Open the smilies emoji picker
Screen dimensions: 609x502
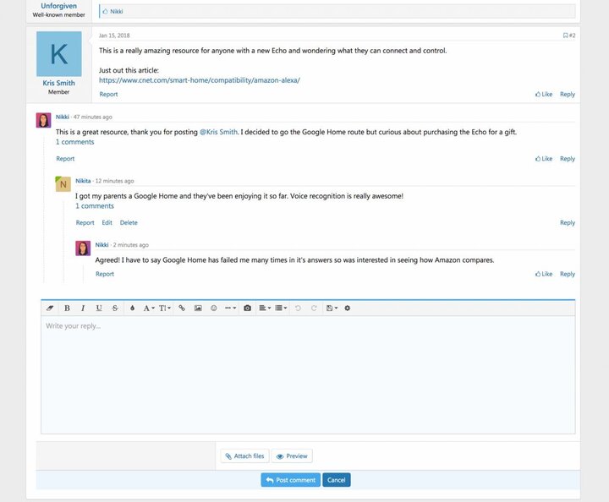[x=214, y=308]
